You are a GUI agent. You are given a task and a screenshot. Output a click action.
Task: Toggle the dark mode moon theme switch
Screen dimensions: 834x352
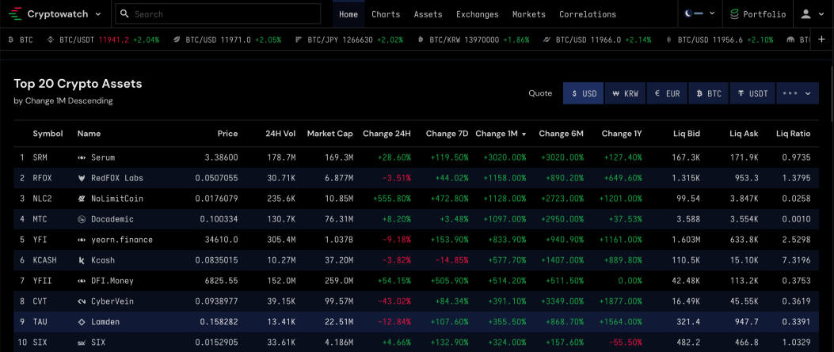[x=694, y=13]
